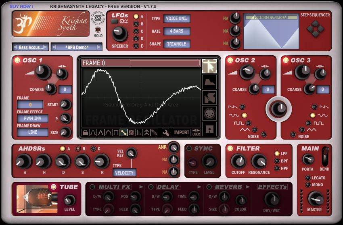This screenshot has width=343, height=225.
Task: Select the BPF filter type
Action: click(x=277, y=161)
